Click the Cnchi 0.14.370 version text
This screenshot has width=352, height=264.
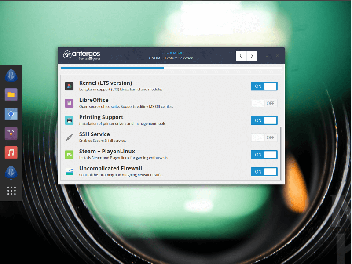pyautogui.click(x=172, y=53)
